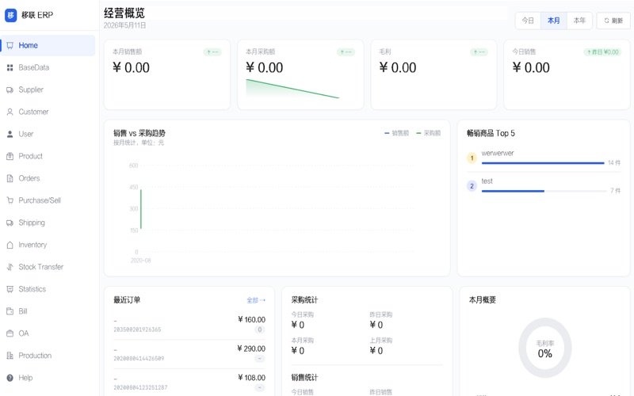The image size is (634, 396).
Task: Open BaseData via its grid icon
Action: pyautogui.click(x=10, y=67)
